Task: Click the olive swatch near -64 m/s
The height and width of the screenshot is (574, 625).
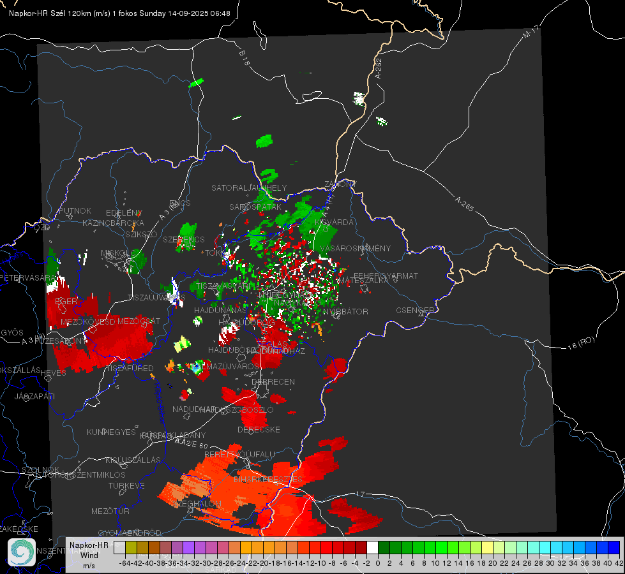Action: tap(131, 548)
